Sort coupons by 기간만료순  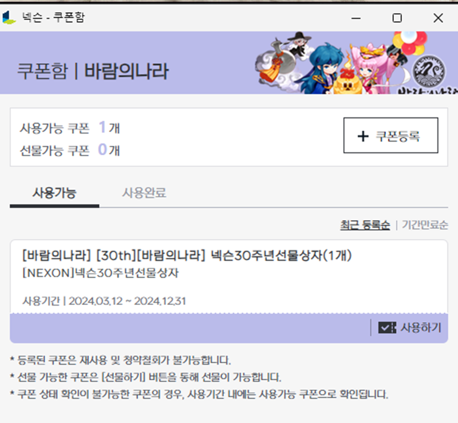pyautogui.click(x=425, y=225)
